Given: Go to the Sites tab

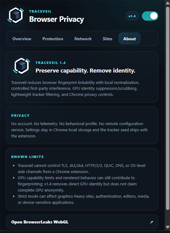Looking at the screenshot, I should (107, 39).
